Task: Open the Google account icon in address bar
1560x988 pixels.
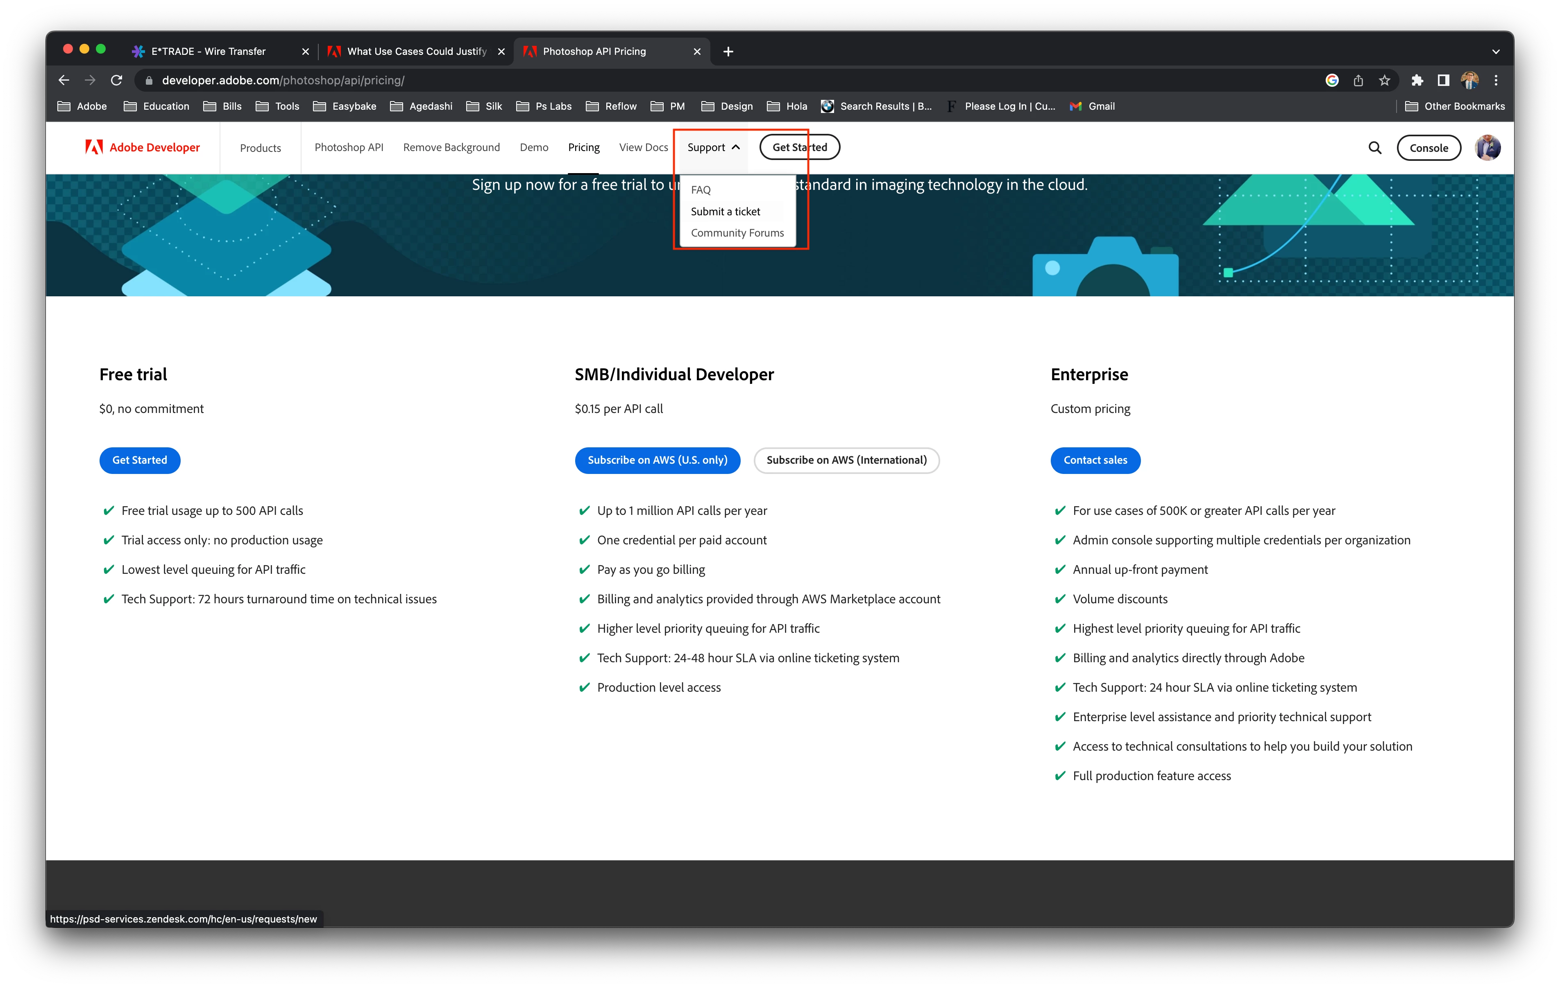Action: tap(1332, 80)
